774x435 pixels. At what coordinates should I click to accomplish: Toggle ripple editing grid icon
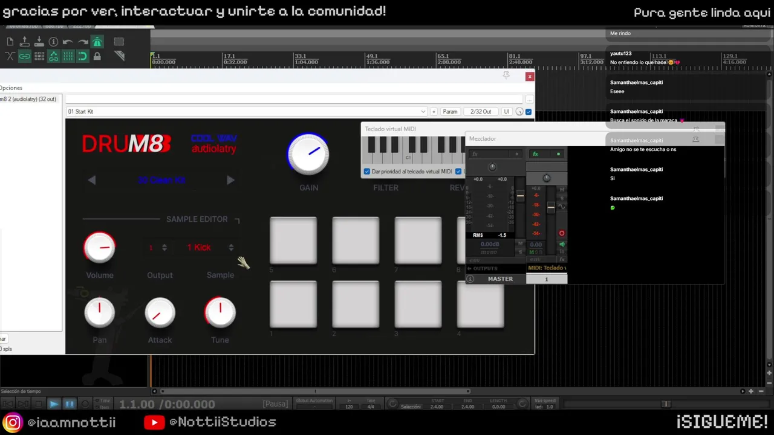(x=39, y=56)
